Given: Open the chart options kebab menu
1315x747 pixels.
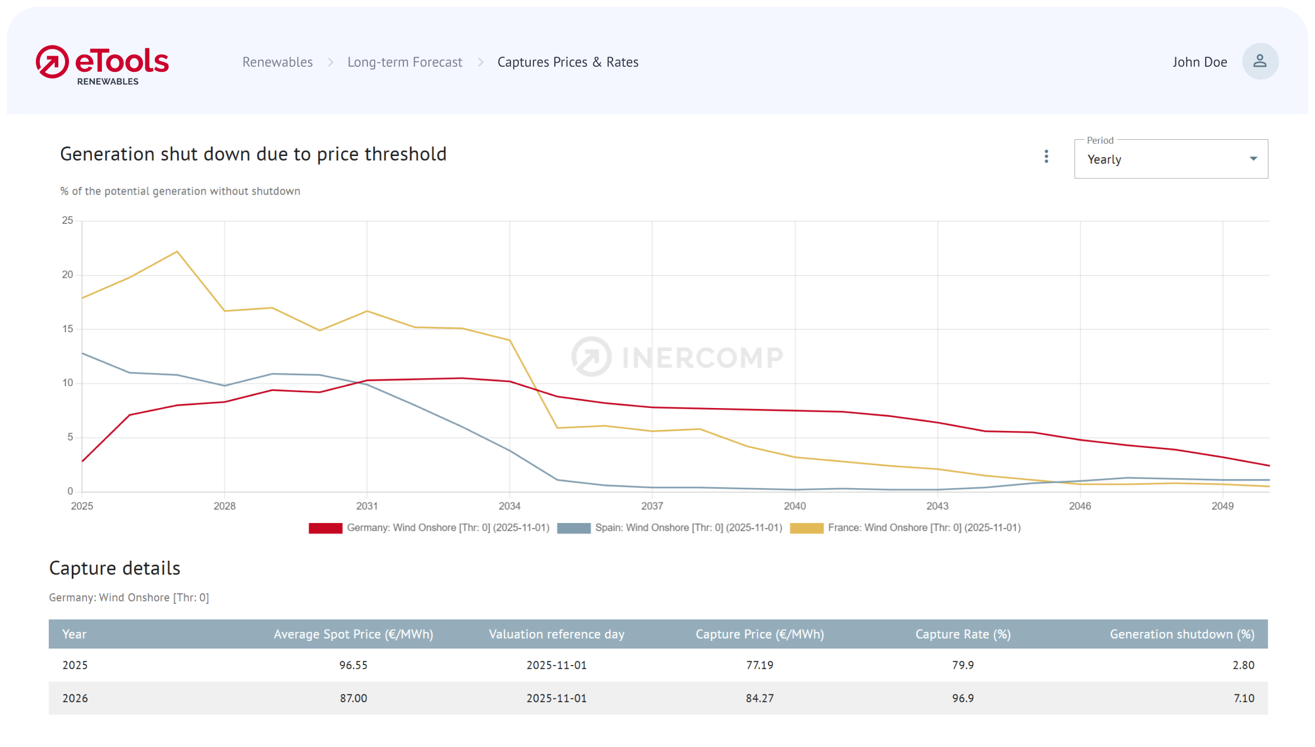Looking at the screenshot, I should coord(1046,157).
